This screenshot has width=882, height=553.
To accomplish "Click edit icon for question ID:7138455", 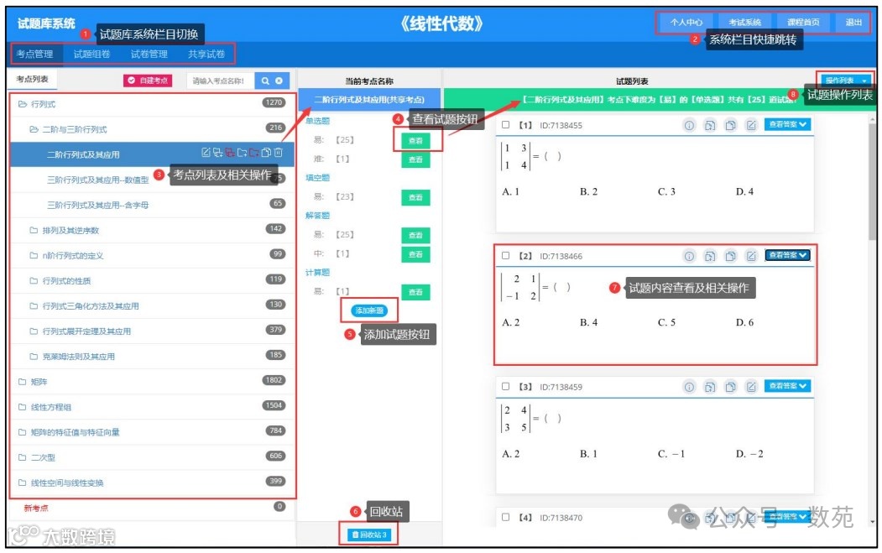I will (x=751, y=125).
